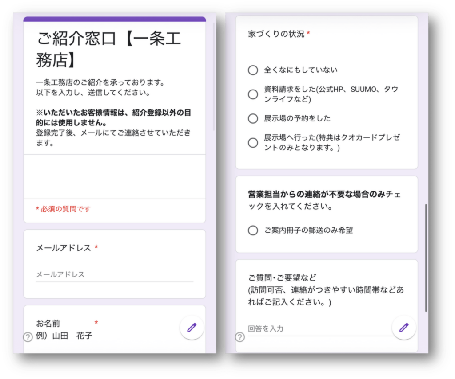Click the pencil edit icon near 回答を入力 field

[403, 328]
